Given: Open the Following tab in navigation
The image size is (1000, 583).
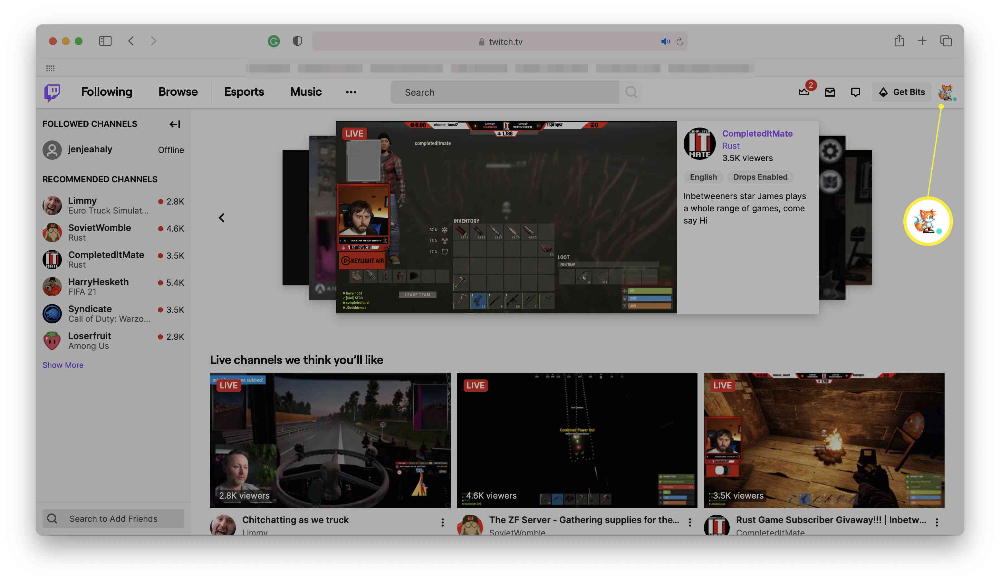Looking at the screenshot, I should 106,91.
